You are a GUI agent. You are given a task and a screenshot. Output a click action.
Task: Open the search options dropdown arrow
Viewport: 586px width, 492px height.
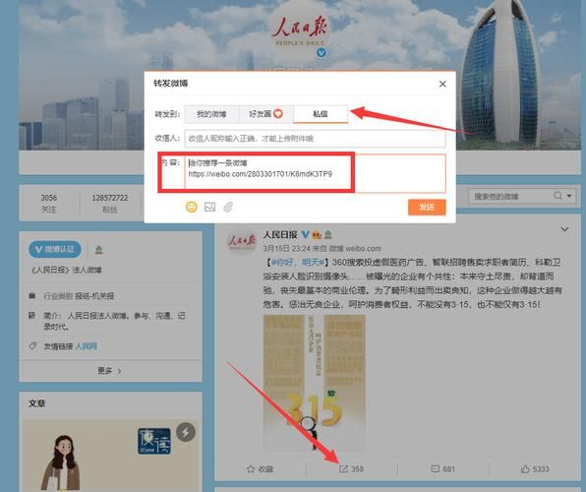(569, 196)
